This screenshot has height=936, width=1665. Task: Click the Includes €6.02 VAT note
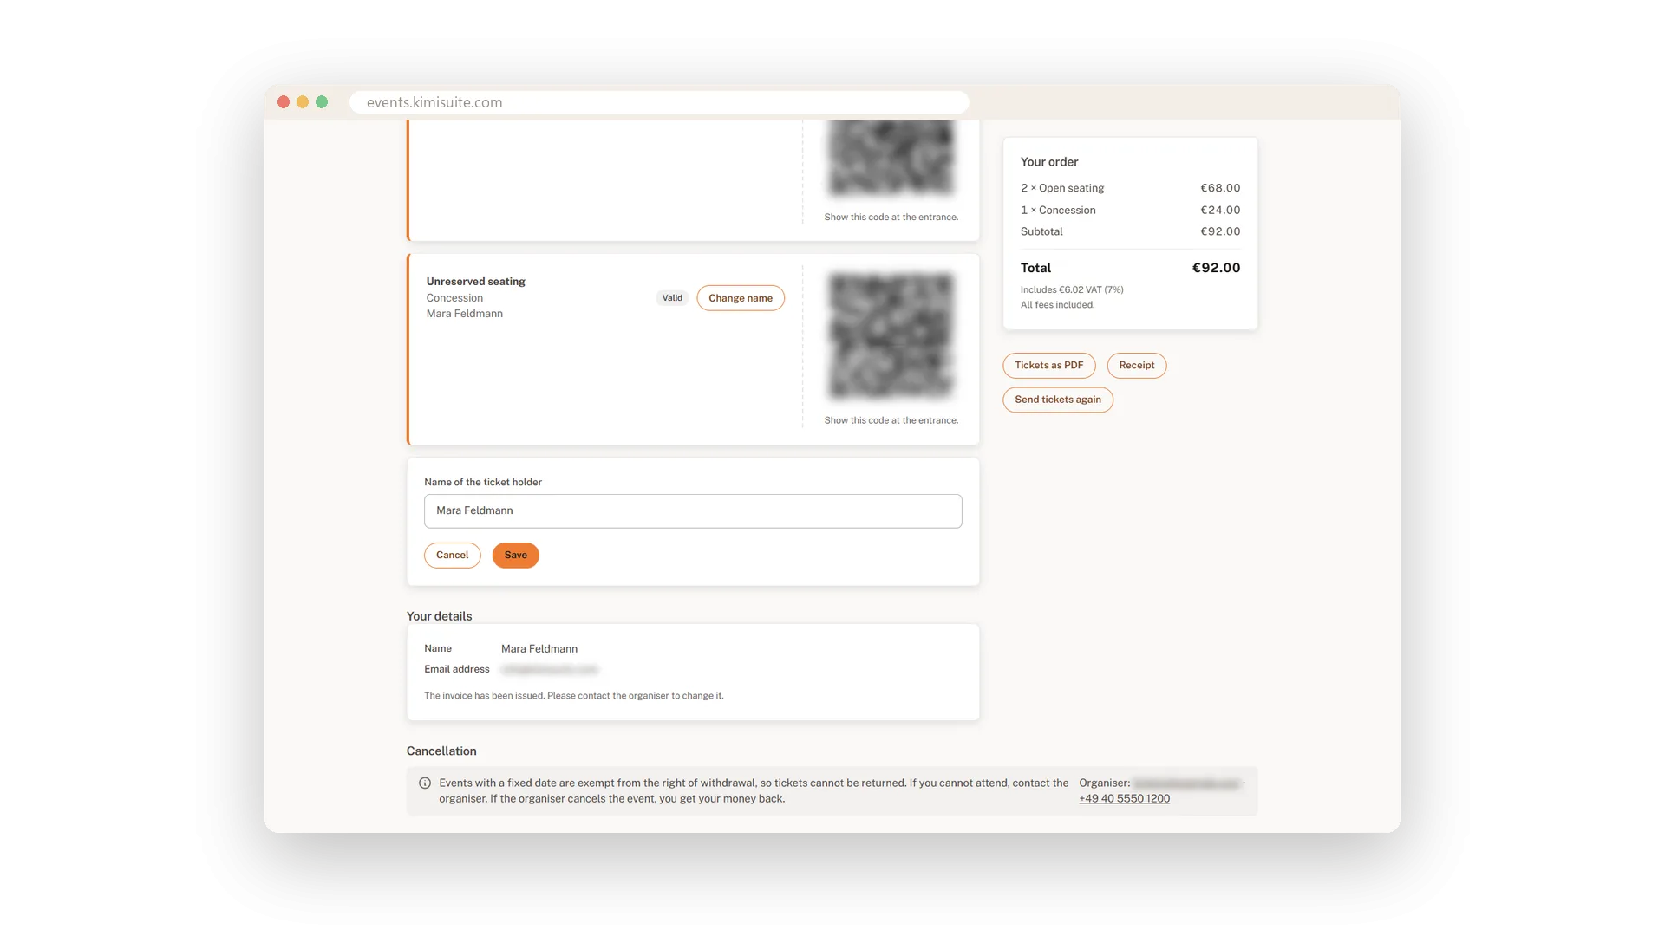pyautogui.click(x=1072, y=290)
